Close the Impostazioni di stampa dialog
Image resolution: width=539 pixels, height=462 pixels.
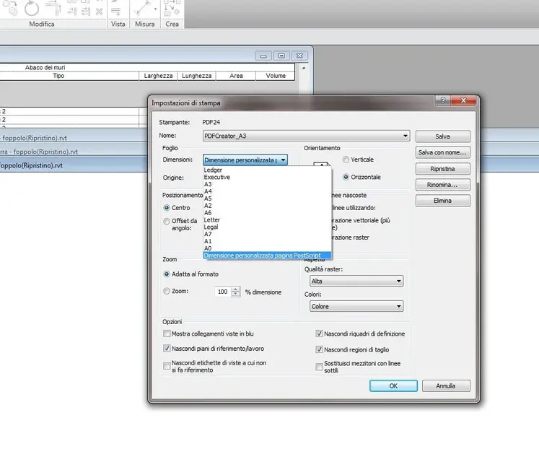(463, 100)
